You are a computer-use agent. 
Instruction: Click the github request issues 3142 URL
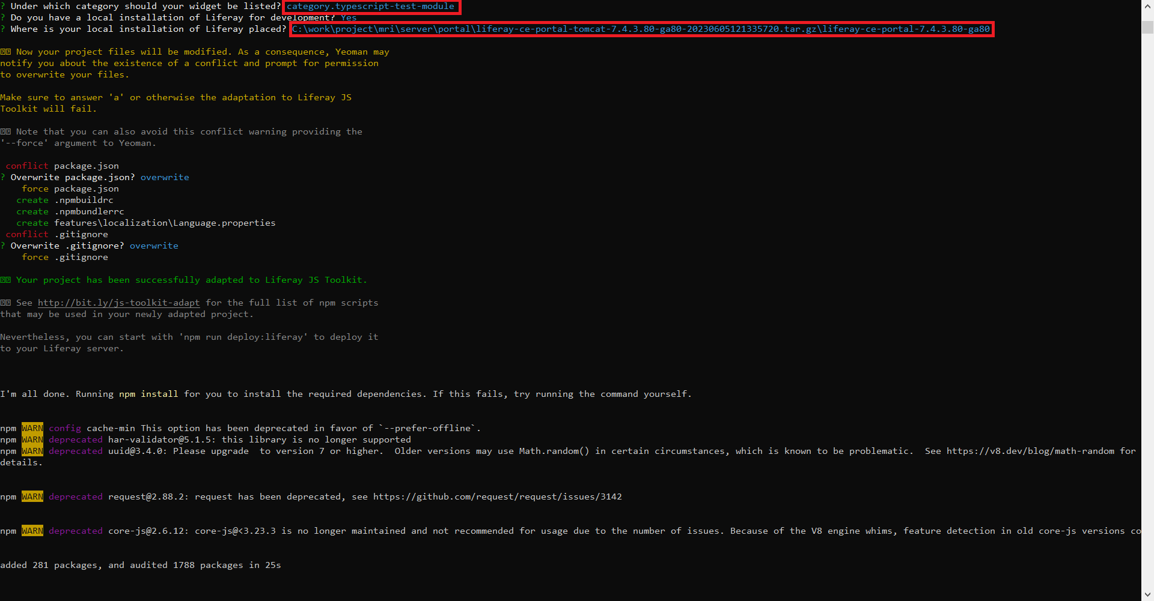click(x=498, y=497)
